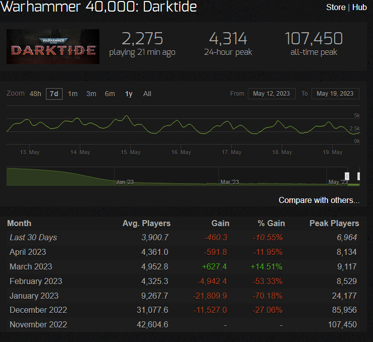Set chart zoom to All
The image size is (373, 342).
tap(147, 94)
